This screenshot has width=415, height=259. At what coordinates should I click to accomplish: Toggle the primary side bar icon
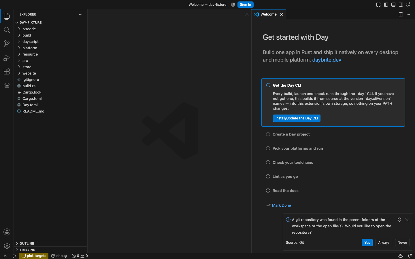coord(386,5)
